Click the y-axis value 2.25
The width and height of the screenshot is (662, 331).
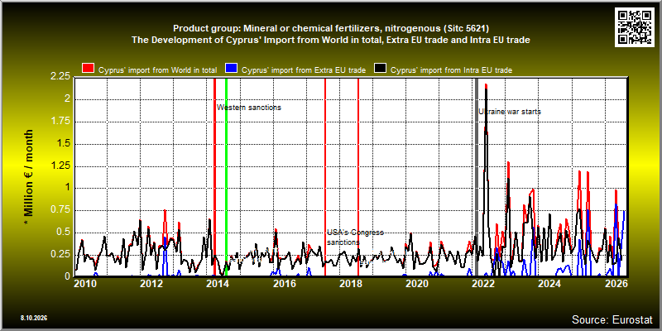tap(60, 77)
